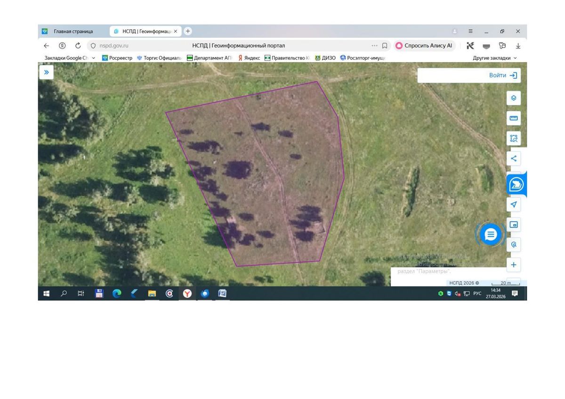
Task: Open the Правительство bookmark
Action: (x=287, y=58)
